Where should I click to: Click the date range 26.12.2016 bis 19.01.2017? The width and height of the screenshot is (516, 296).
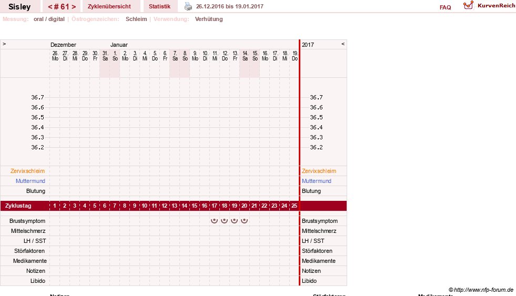pyautogui.click(x=230, y=6)
